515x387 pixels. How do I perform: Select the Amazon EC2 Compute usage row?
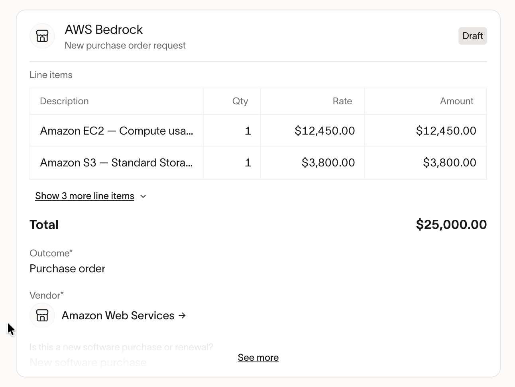[x=258, y=131]
